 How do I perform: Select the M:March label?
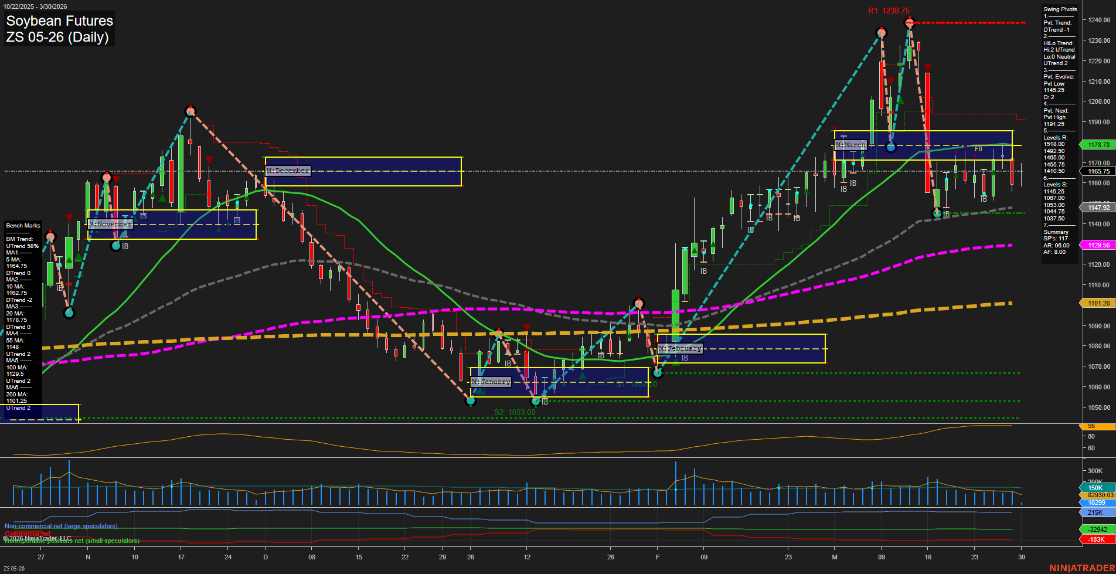(x=850, y=145)
